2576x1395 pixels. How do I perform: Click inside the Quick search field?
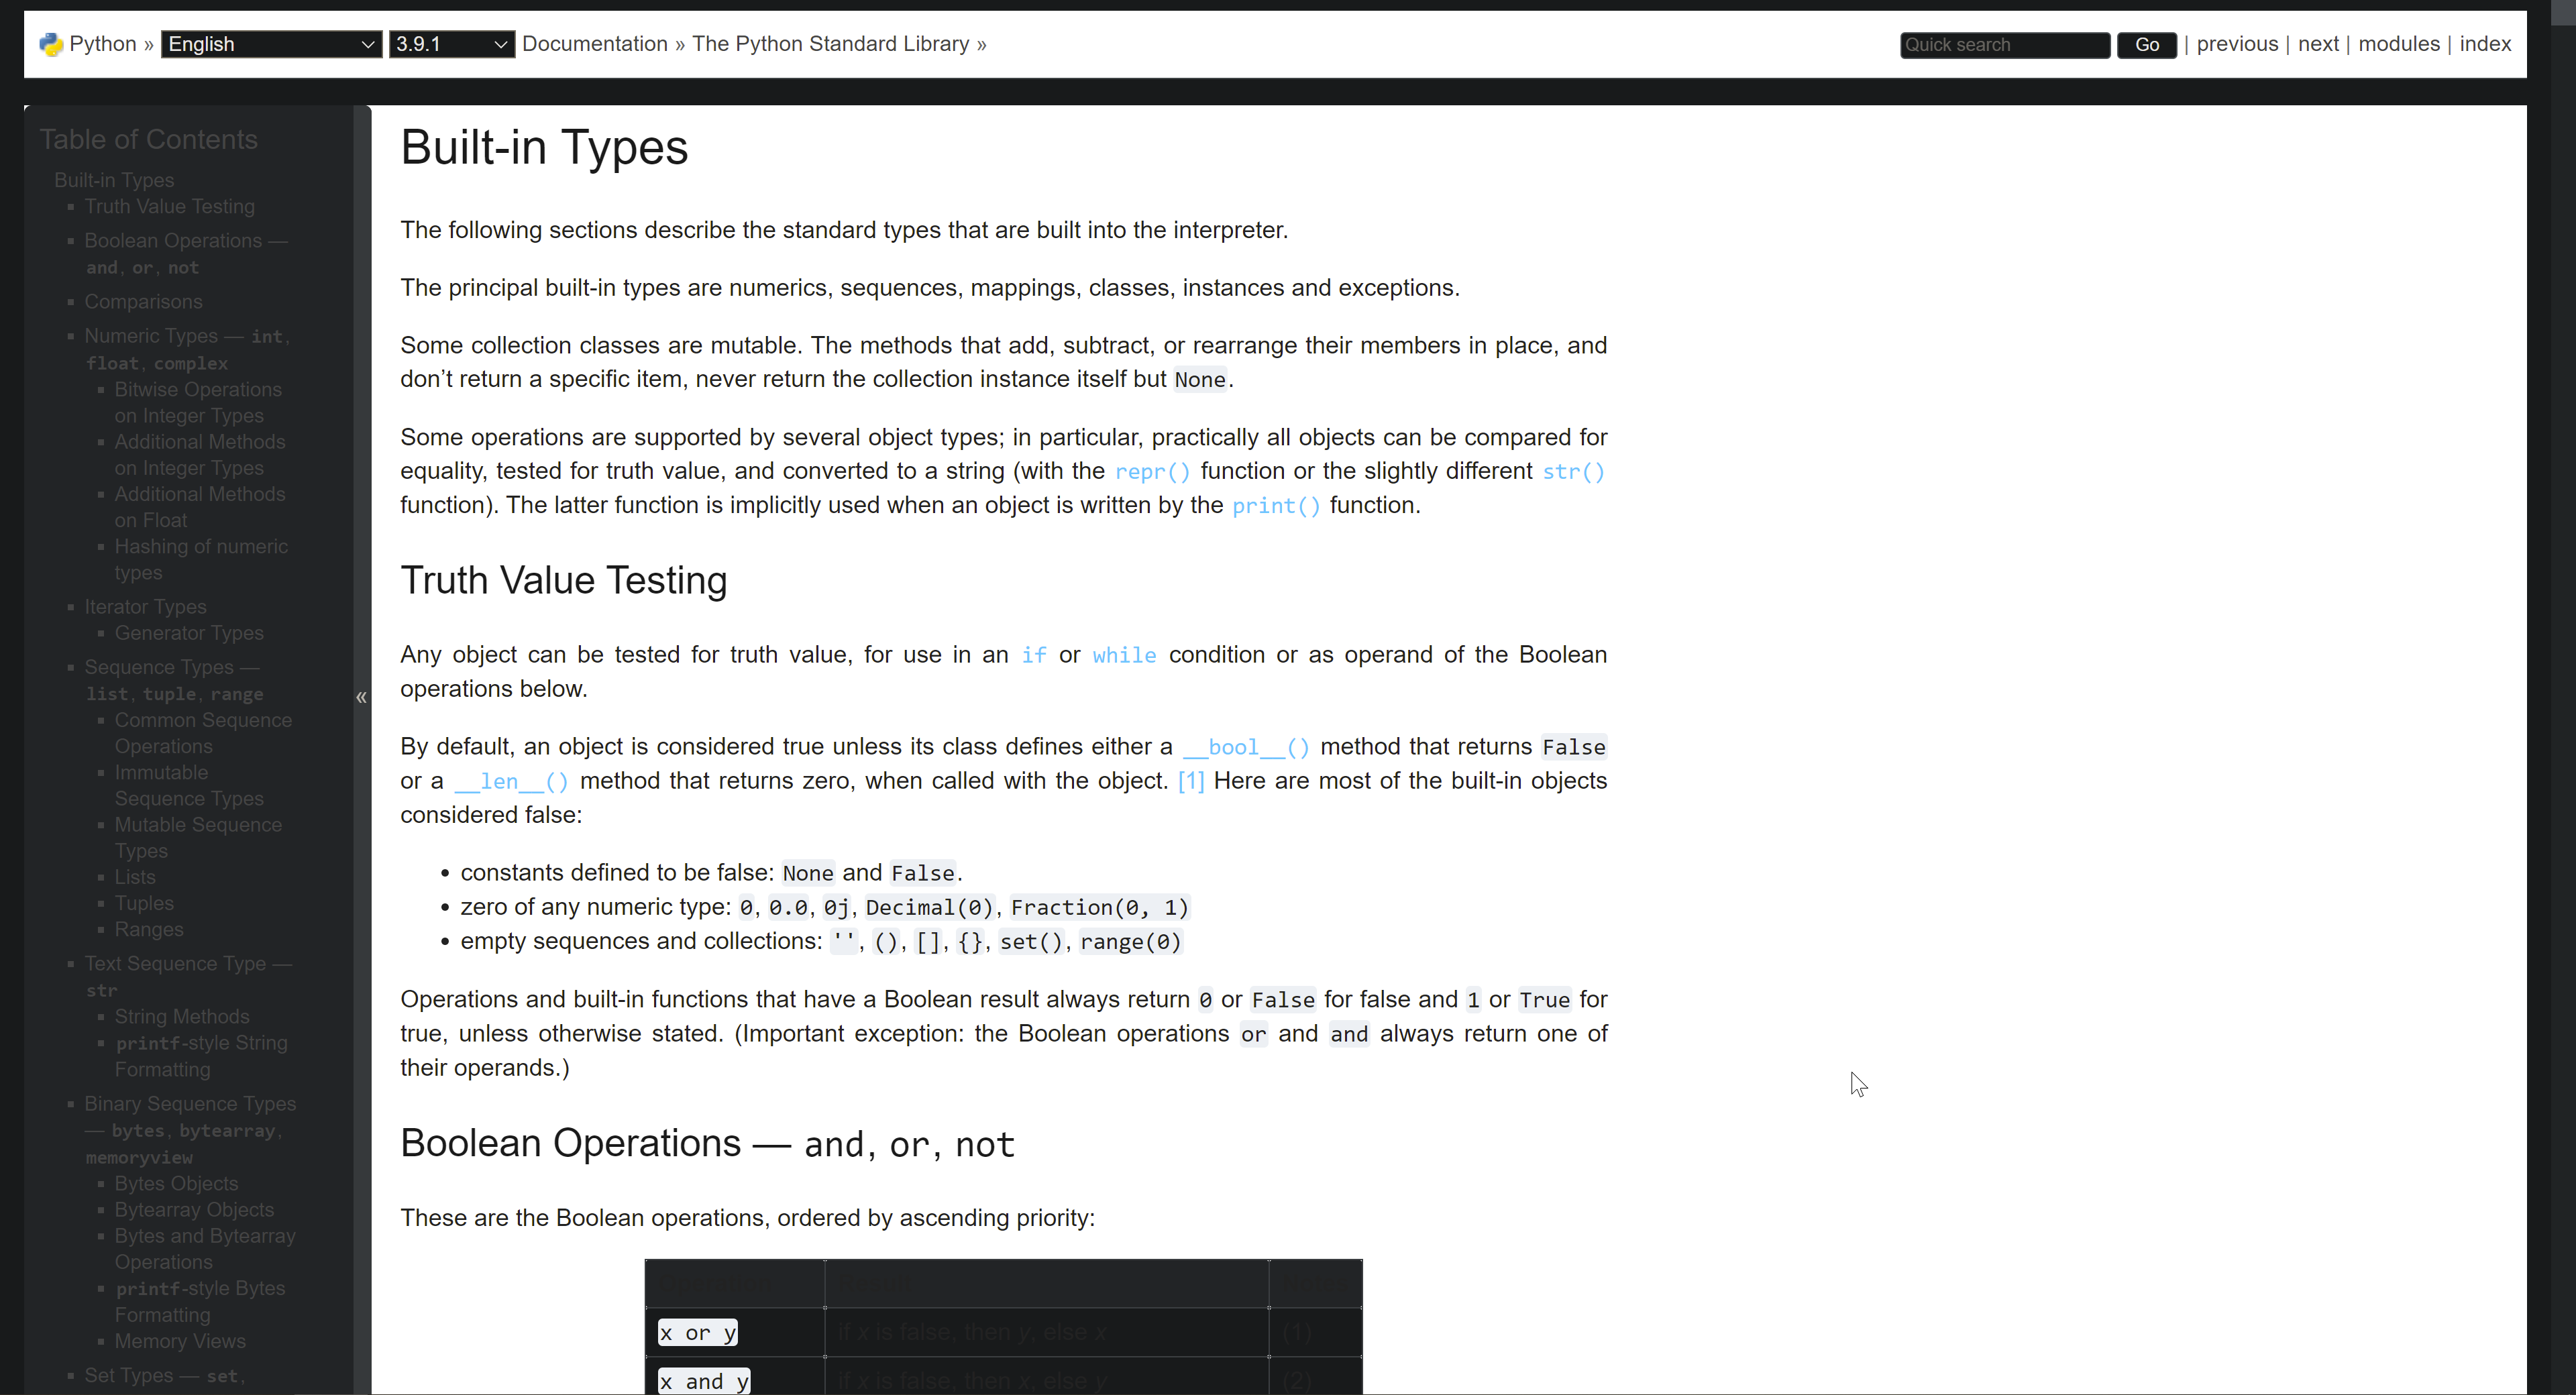point(2003,44)
